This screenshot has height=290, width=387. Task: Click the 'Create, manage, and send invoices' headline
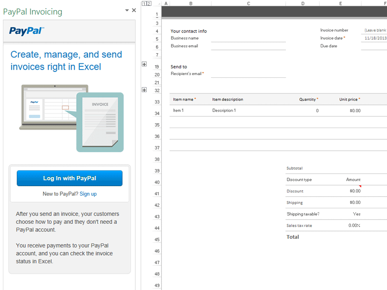tap(66, 60)
